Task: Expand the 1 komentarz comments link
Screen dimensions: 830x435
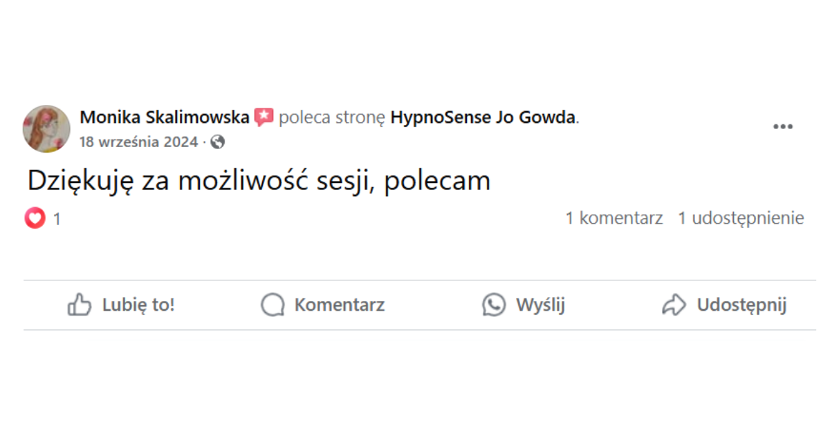Action: (x=614, y=218)
